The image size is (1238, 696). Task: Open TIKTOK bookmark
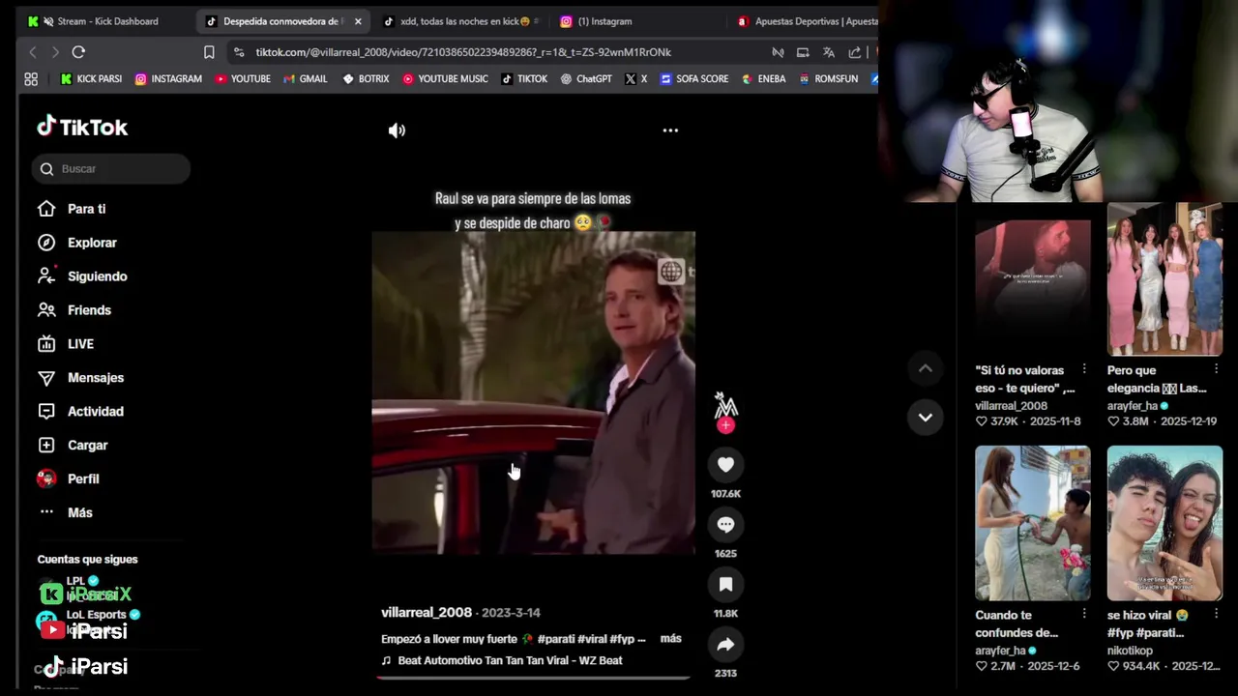pos(524,79)
